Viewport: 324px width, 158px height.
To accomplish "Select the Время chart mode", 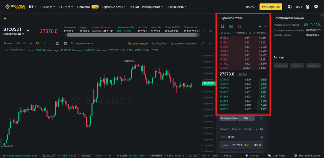I will click(x=8, y=43).
